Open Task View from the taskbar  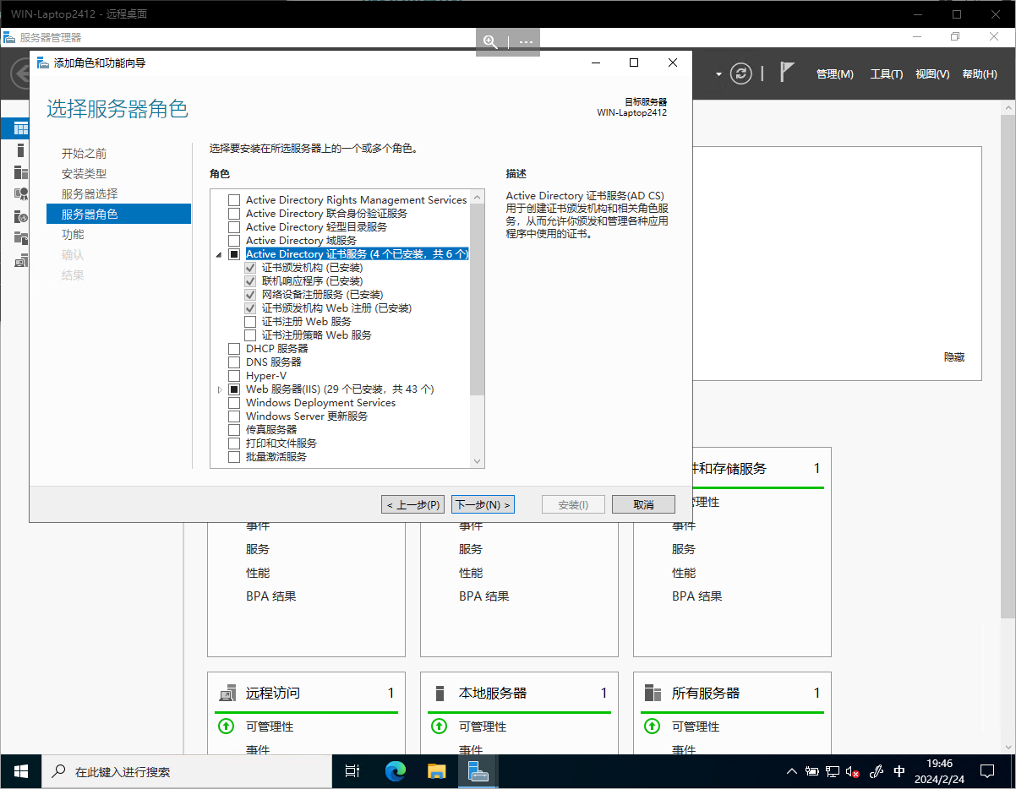point(353,771)
